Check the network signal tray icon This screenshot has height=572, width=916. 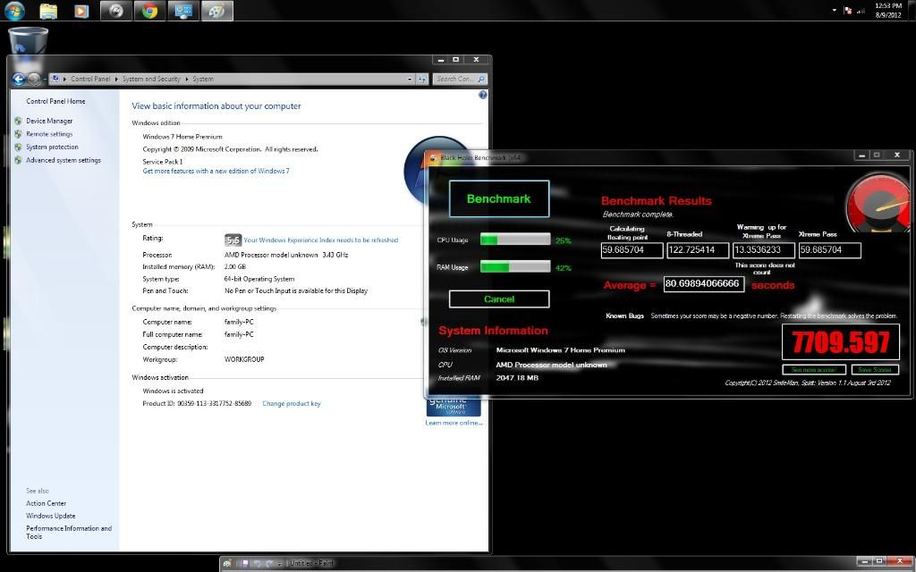coord(861,11)
